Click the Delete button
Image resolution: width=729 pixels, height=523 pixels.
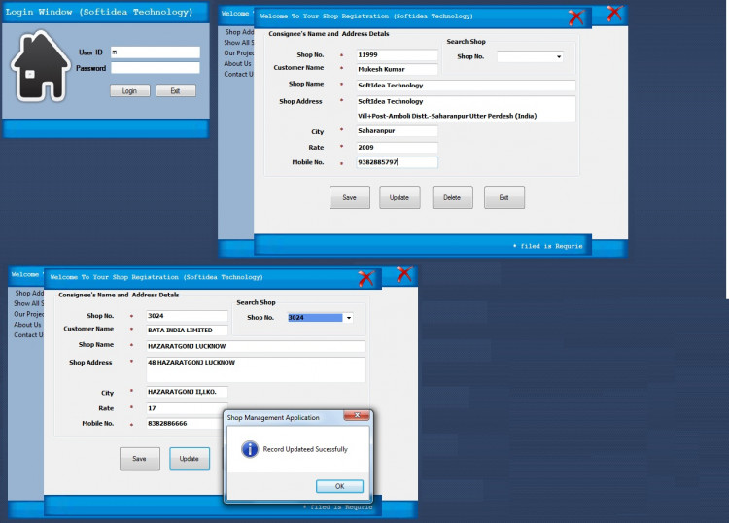(452, 197)
